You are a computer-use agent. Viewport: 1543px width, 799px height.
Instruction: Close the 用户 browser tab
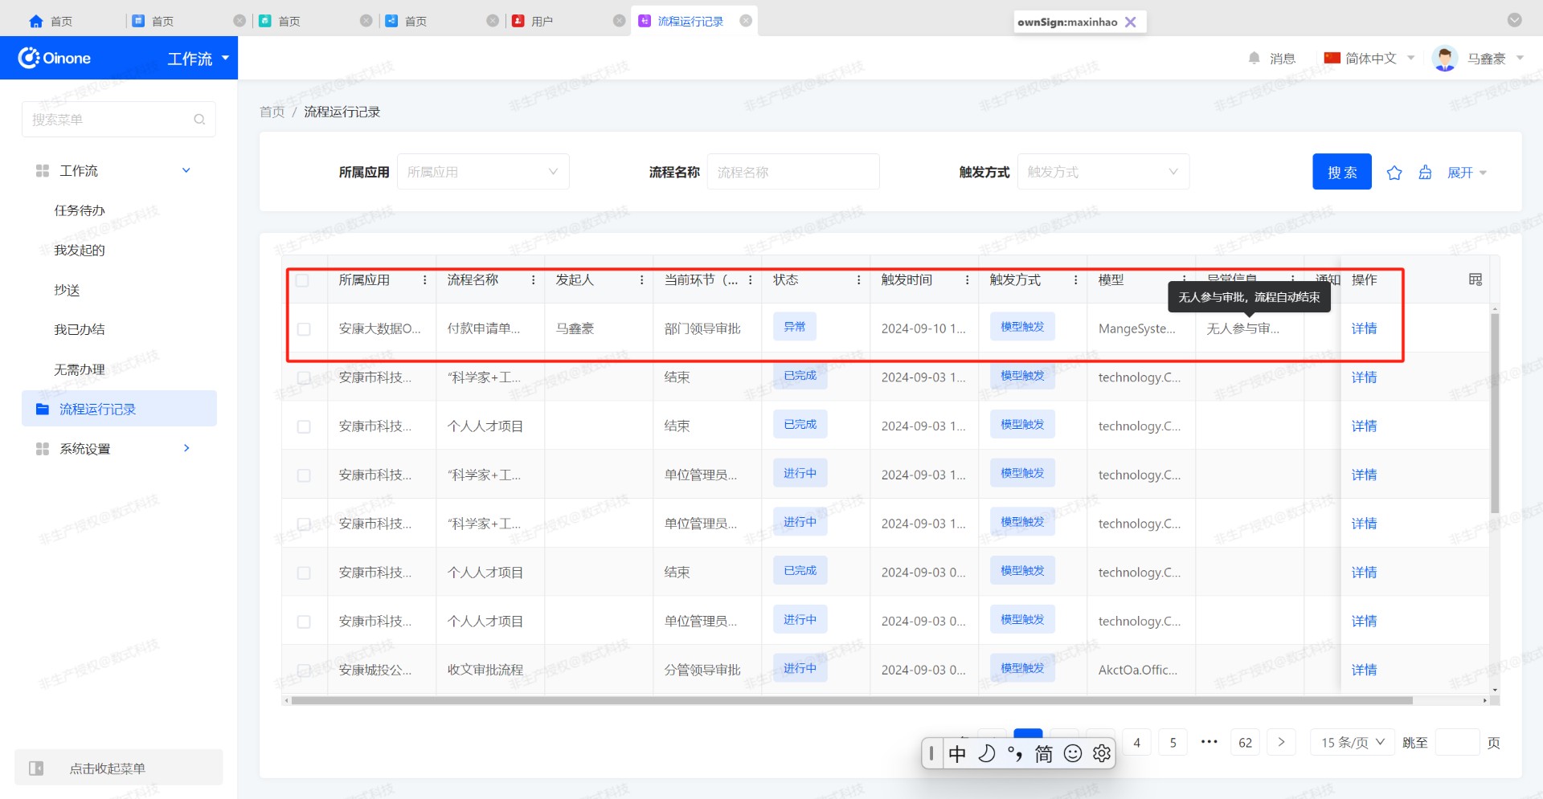[620, 21]
